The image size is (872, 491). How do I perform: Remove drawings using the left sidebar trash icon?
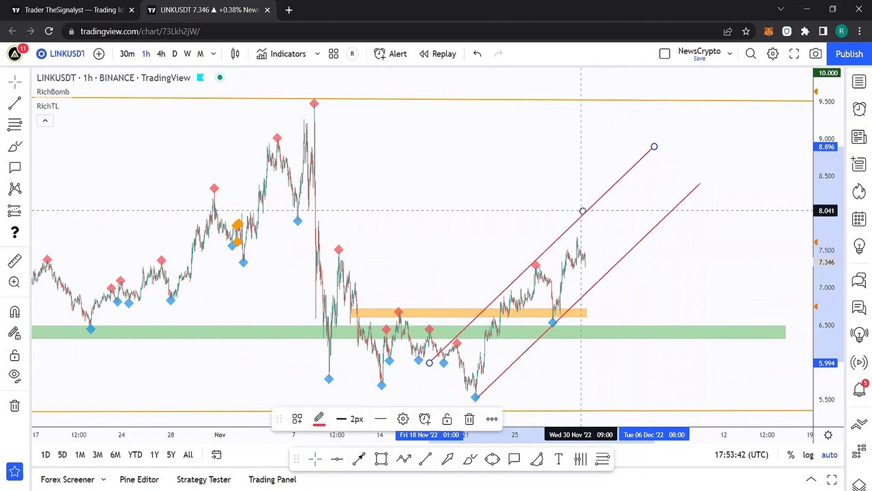(14, 406)
